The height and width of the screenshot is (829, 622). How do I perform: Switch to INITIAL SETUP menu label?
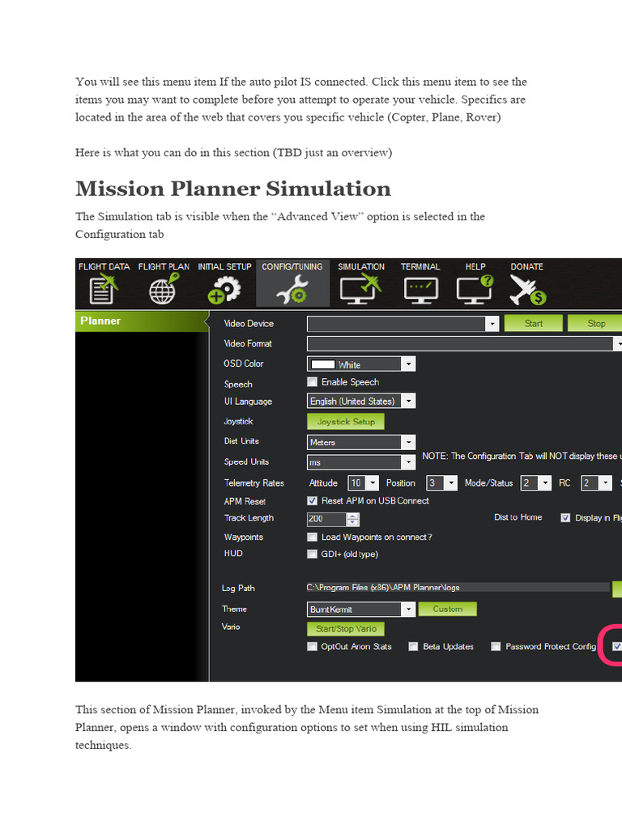click(x=224, y=266)
